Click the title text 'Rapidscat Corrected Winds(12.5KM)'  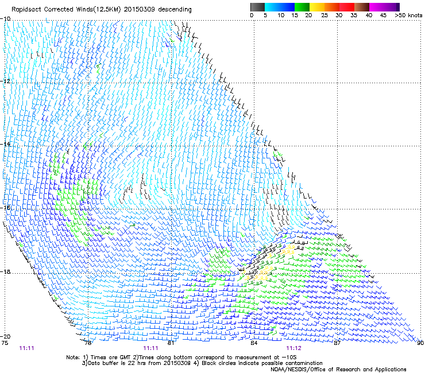[x=66, y=10]
